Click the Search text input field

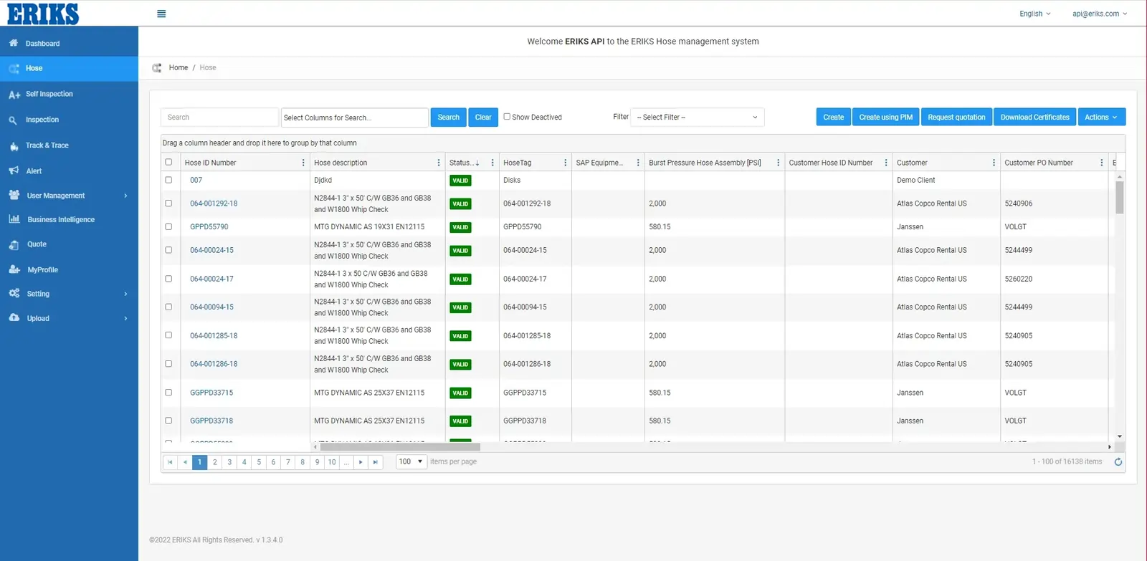coord(219,118)
